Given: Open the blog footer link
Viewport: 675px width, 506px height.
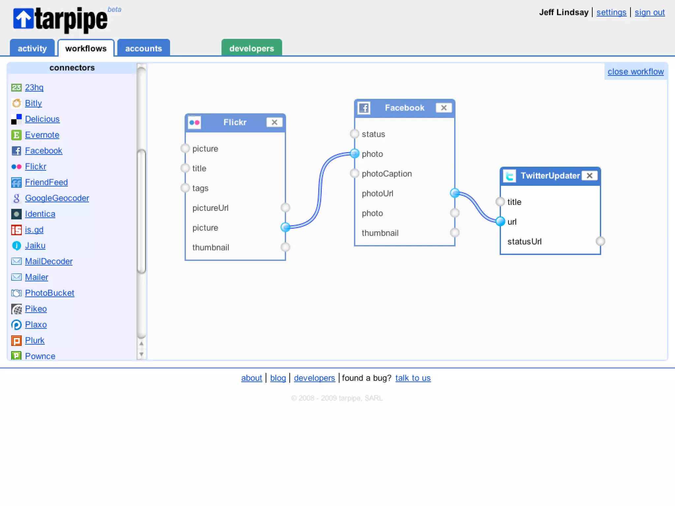Looking at the screenshot, I should click(278, 378).
